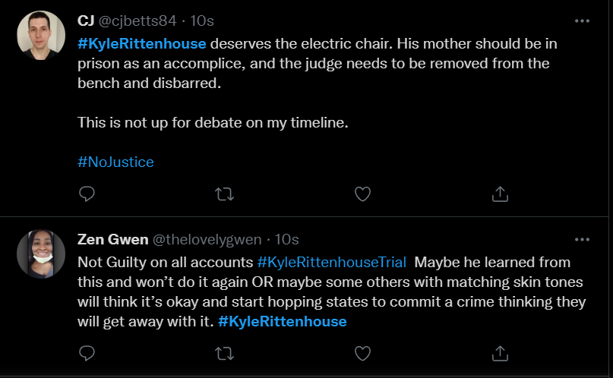Screen dimensions: 613x378
Task: Like CJ's tweet
Action: tap(363, 194)
